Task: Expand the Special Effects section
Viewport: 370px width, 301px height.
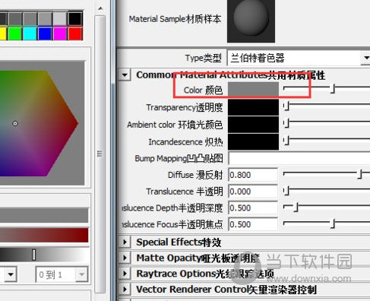Action: pos(125,242)
